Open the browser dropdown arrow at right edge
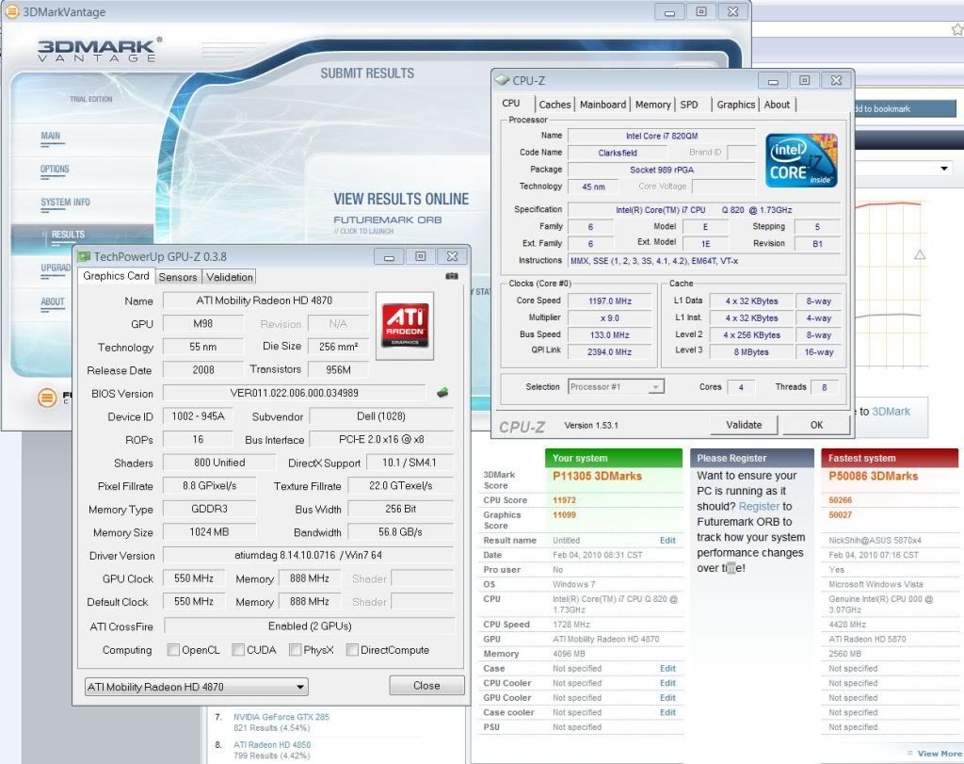Image resolution: width=964 pixels, height=764 pixels. [943, 168]
